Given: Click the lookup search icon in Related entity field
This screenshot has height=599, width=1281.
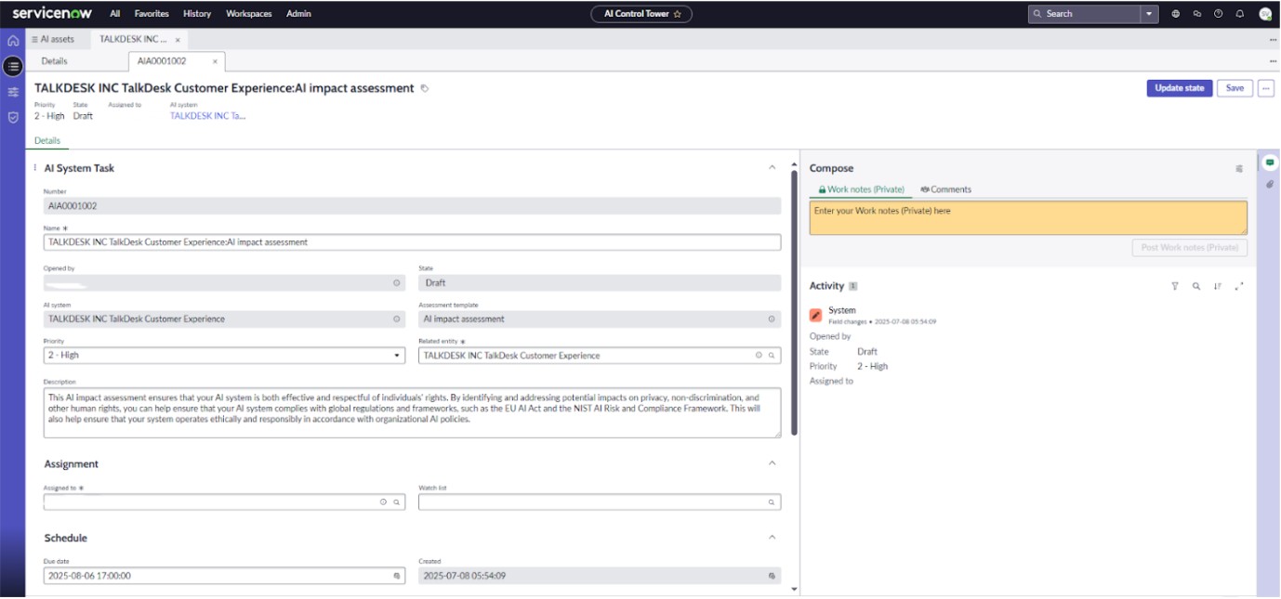Looking at the screenshot, I should tap(772, 356).
